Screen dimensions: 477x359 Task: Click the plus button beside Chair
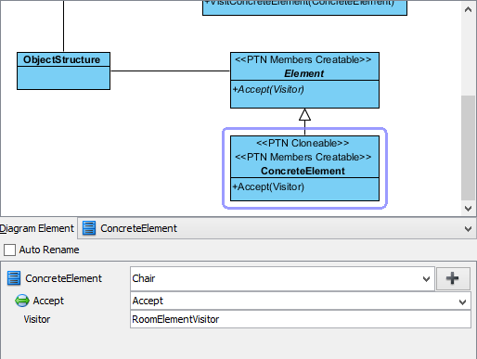click(x=453, y=278)
